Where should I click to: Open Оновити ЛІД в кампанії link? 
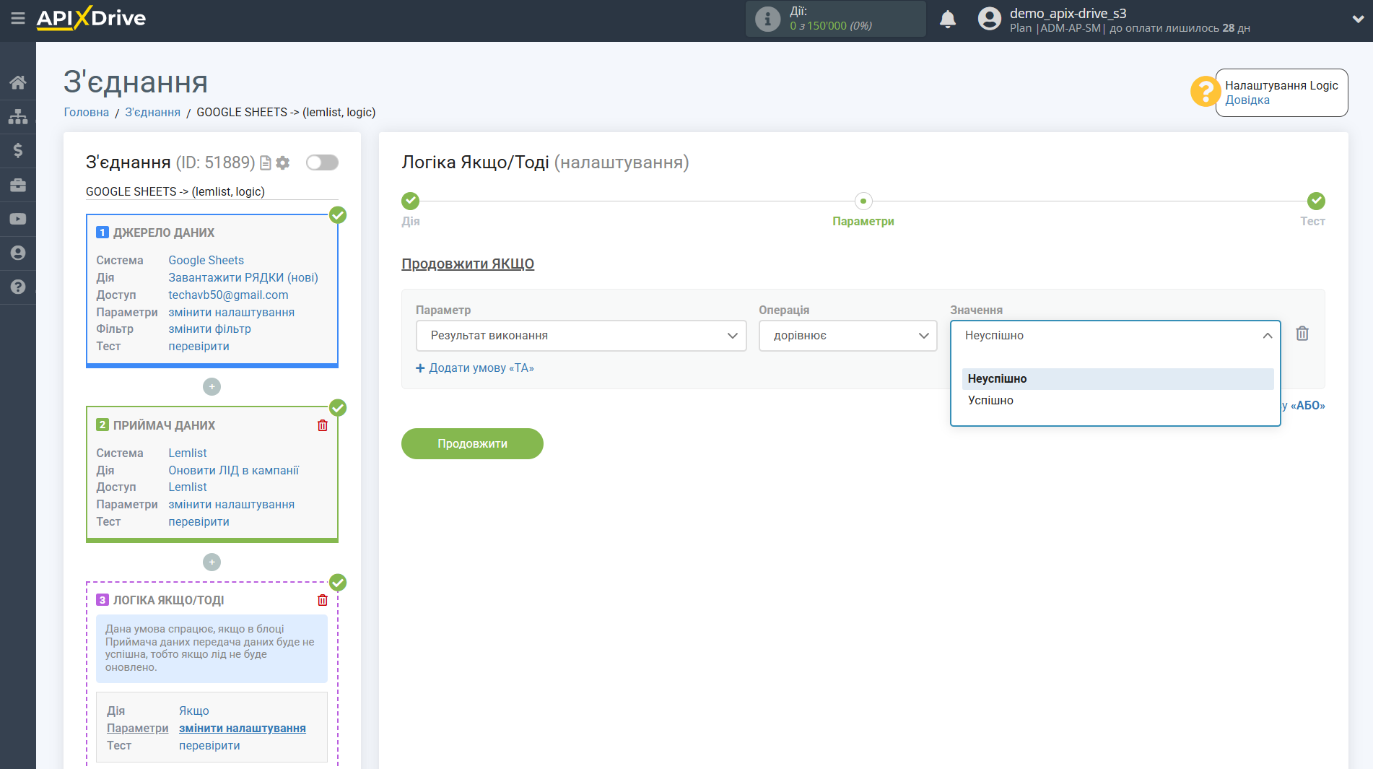click(x=233, y=470)
